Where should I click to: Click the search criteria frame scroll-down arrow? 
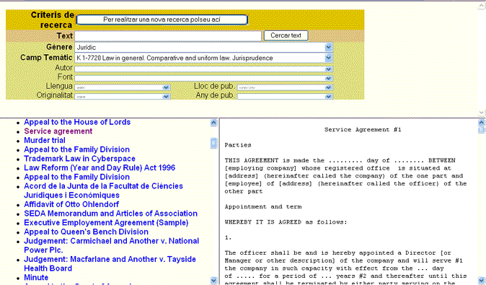pyautogui.click(x=482, y=113)
